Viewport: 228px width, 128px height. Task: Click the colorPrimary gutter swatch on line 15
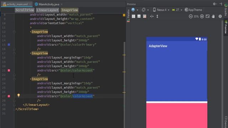pyautogui.click(x=9, y=44)
